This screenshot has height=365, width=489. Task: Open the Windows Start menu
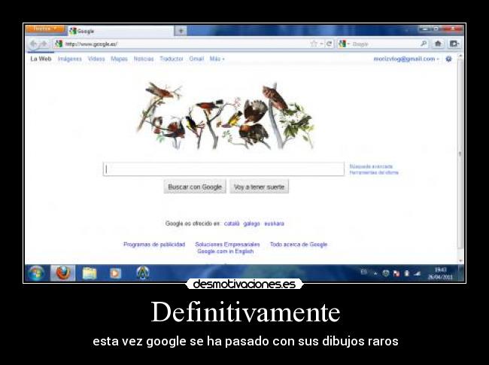(36, 274)
